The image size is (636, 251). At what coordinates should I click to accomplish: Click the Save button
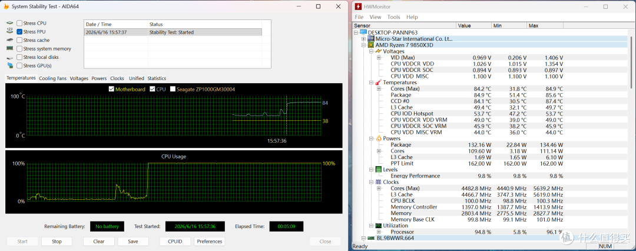click(133, 241)
